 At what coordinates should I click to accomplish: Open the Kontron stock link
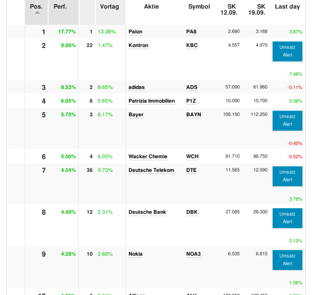(138, 45)
